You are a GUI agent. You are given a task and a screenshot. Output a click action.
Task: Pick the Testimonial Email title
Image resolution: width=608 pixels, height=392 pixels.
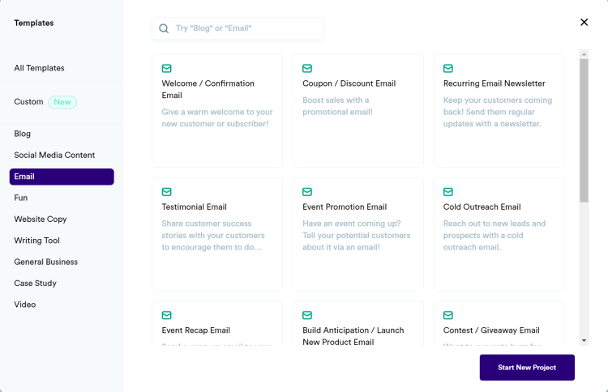(x=194, y=207)
